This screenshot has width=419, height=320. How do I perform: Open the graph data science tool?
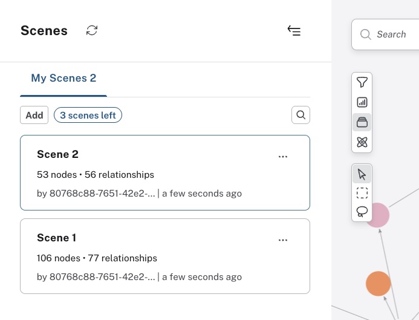[x=362, y=142]
